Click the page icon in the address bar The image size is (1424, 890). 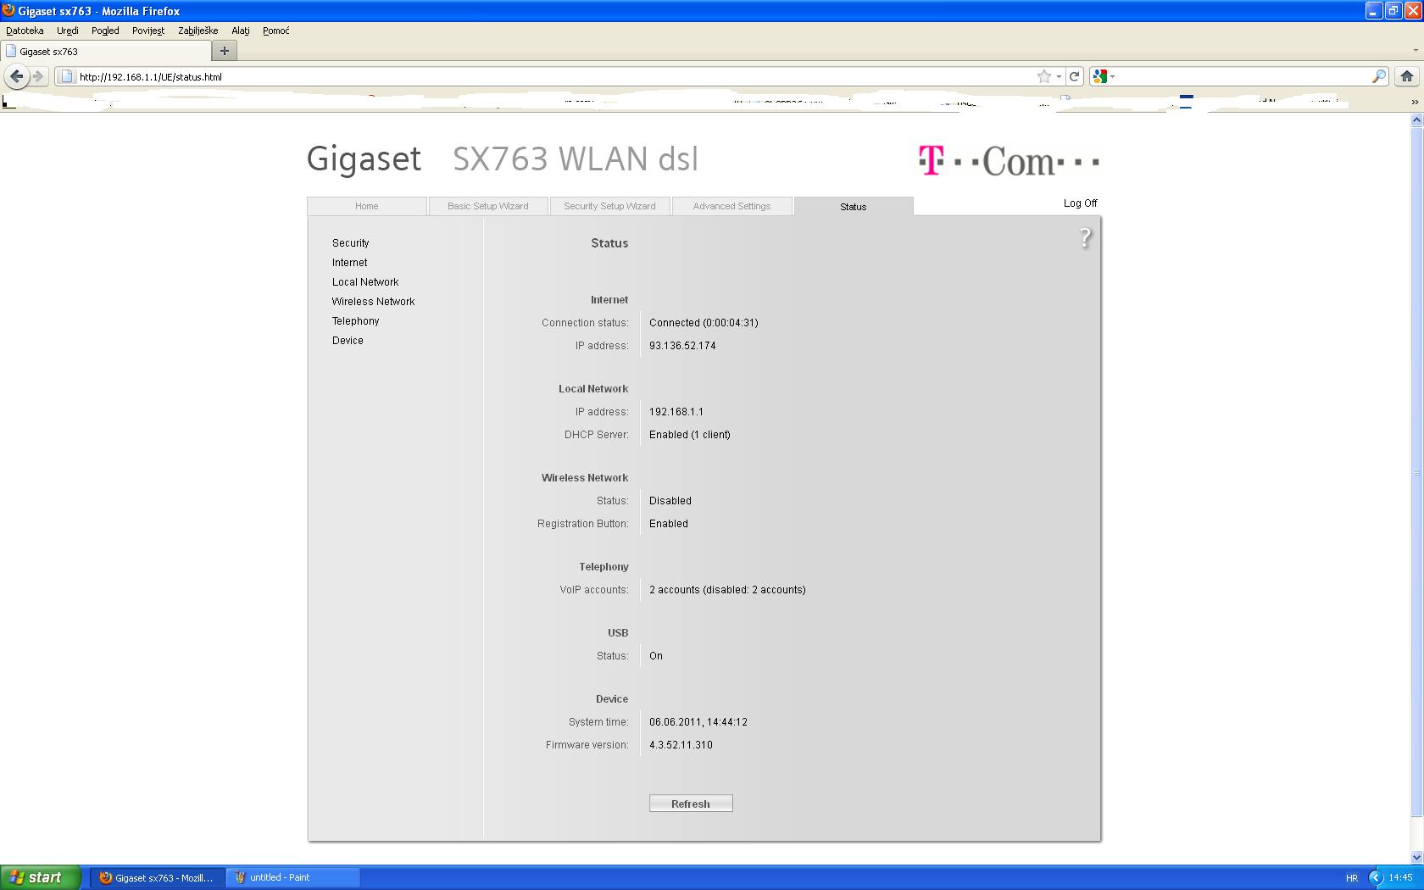pyautogui.click(x=68, y=76)
